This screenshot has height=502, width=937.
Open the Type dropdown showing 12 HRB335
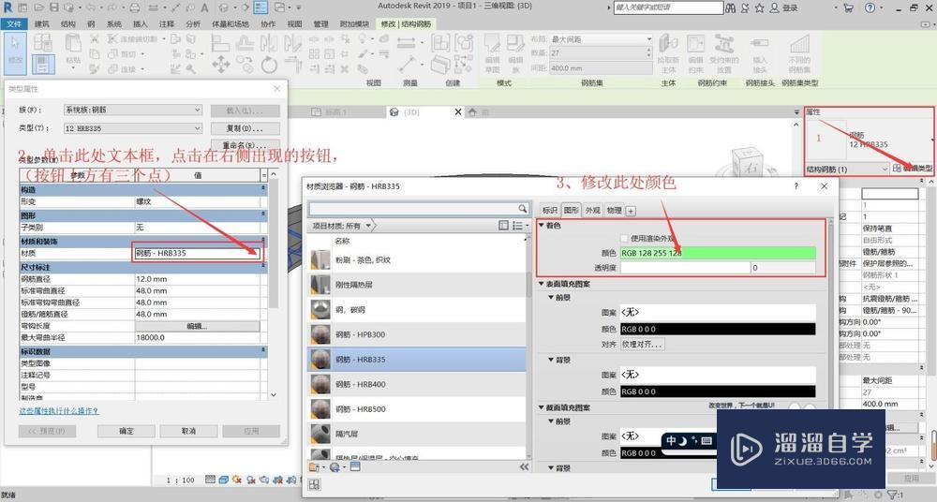tap(133, 128)
